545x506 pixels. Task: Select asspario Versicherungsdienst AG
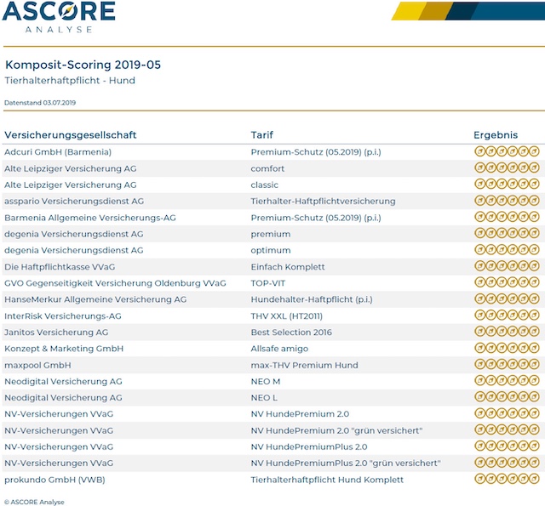74,202
